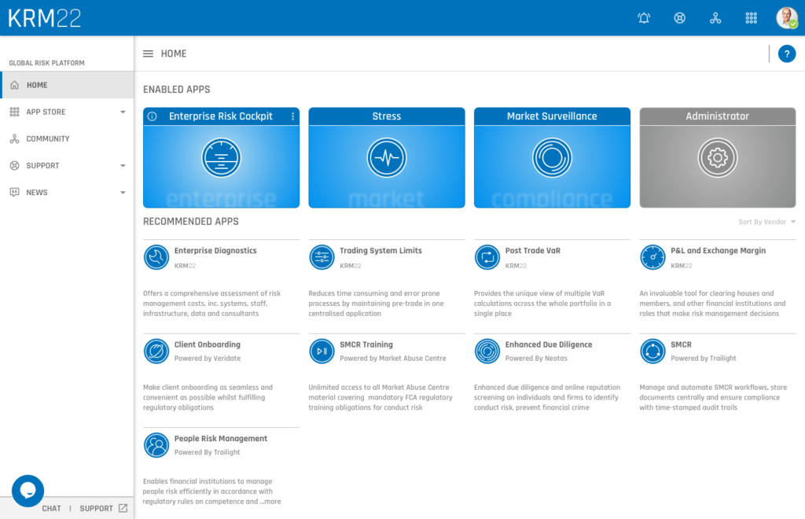This screenshot has height=519, width=805.
Task: Open the user profile avatar
Action: point(786,18)
